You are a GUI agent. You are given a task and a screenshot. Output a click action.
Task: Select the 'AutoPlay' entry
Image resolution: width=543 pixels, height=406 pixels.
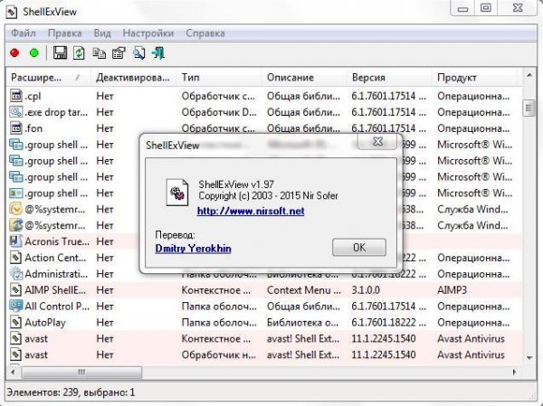[x=45, y=322]
